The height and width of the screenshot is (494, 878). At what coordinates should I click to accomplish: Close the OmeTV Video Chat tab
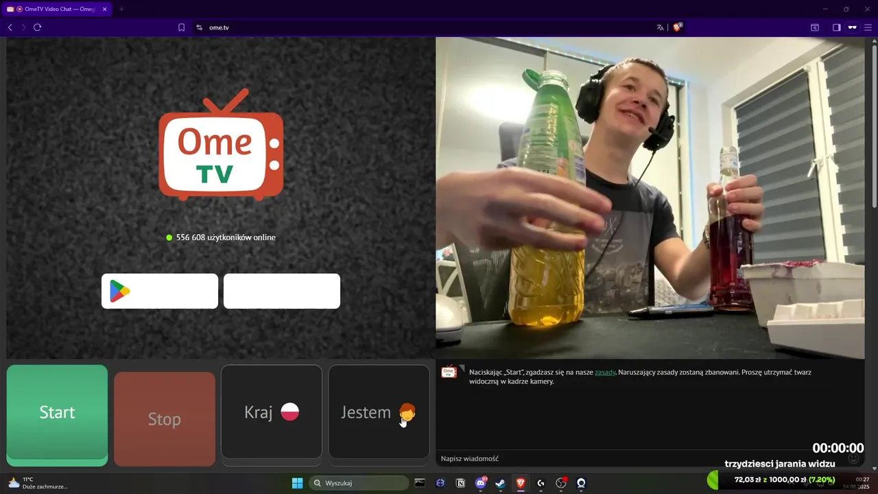pyautogui.click(x=105, y=9)
